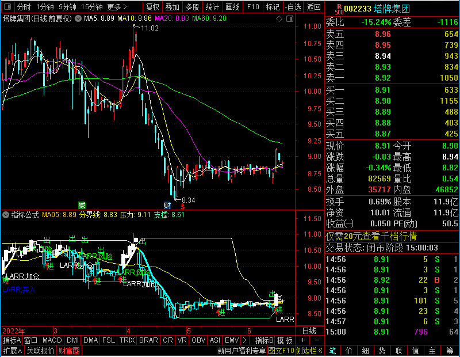Select the OBV indicator
This screenshot has width=460, height=357.
tap(198, 340)
